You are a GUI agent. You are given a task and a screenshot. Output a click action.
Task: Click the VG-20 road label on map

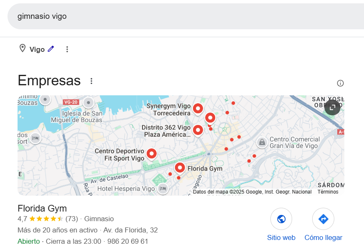[x=71, y=102]
